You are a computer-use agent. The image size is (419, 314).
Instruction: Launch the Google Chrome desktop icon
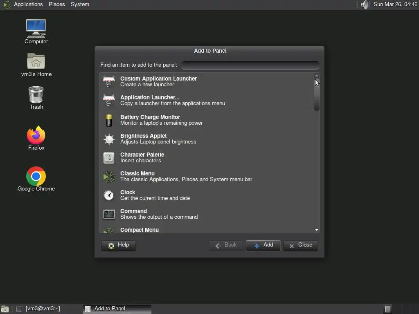[x=36, y=176]
